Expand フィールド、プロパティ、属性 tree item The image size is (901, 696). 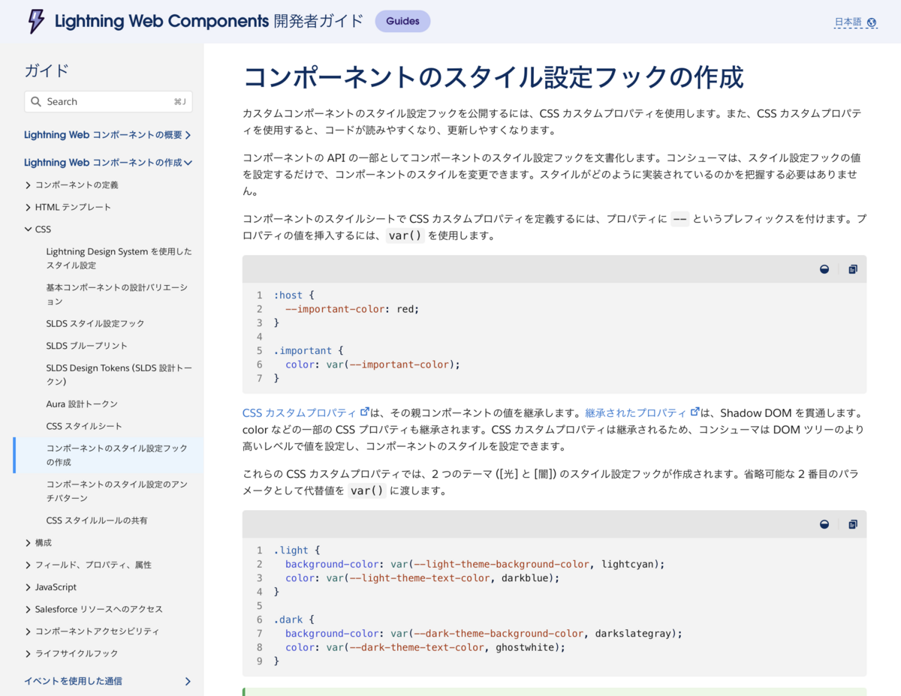(29, 565)
